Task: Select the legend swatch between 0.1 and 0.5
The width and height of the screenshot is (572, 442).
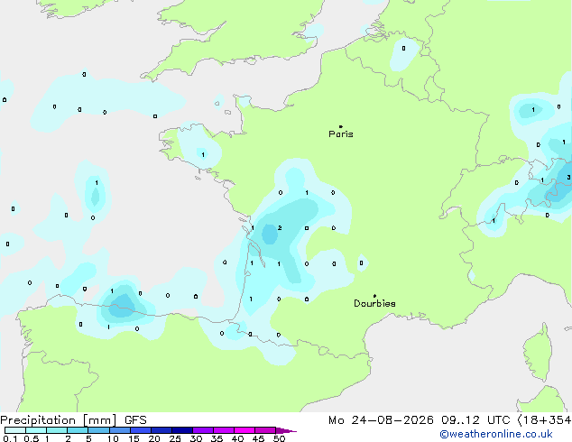Action: [15, 430]
